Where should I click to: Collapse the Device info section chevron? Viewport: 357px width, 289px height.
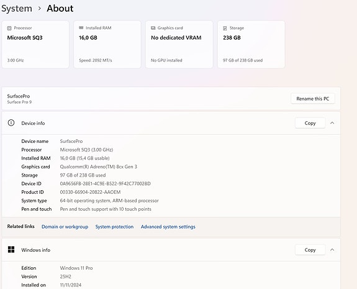pyautogui.click(x=332, y=123)
